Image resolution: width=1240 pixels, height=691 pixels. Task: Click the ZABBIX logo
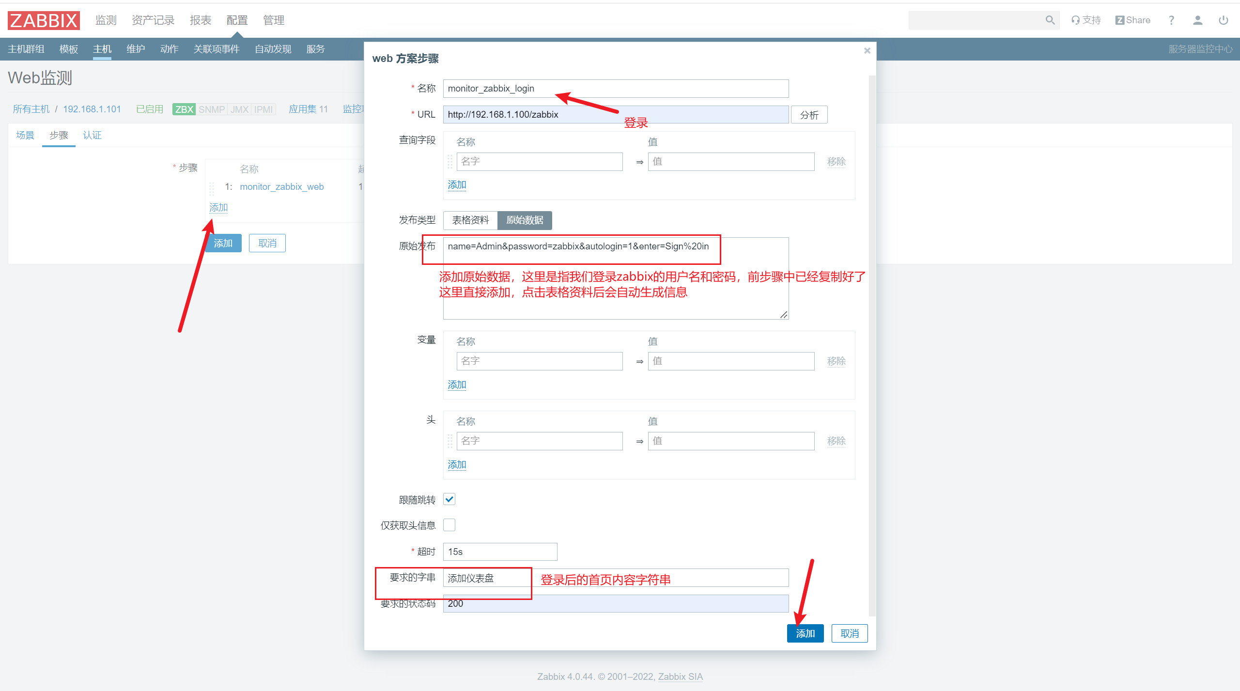(44, 20)
